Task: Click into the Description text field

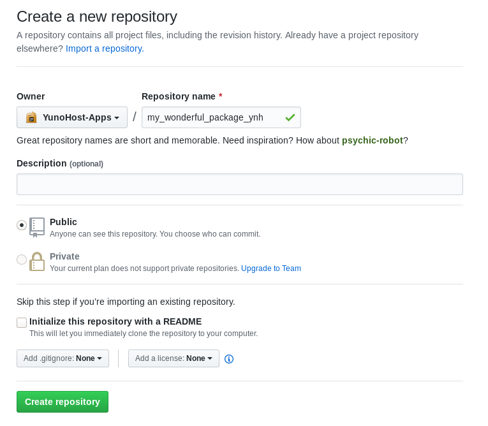Action: point(240,184)
